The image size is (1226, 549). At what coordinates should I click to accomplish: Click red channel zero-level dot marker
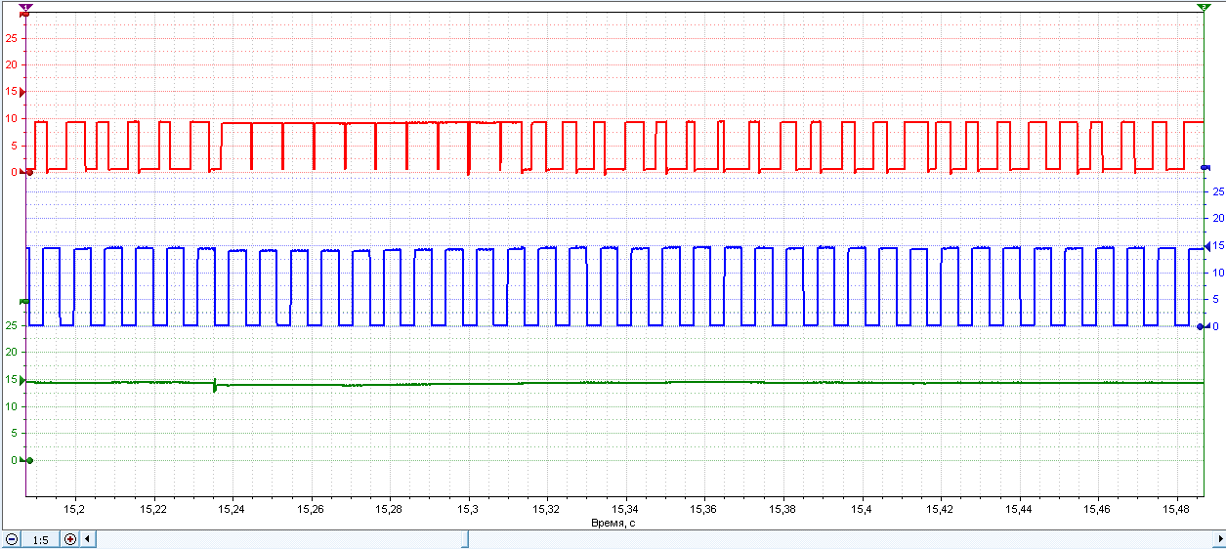coord(29,173)
